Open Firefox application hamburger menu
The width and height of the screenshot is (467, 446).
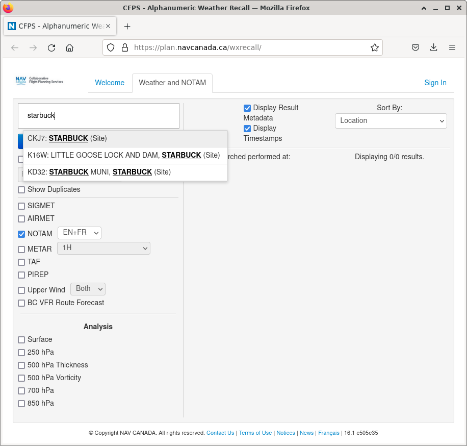(x=452, y=47)
